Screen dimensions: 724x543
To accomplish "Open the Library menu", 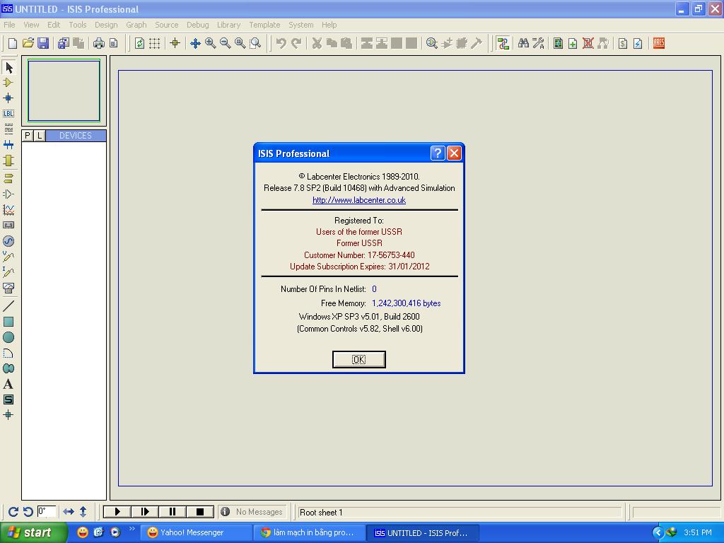I will 228,25.
